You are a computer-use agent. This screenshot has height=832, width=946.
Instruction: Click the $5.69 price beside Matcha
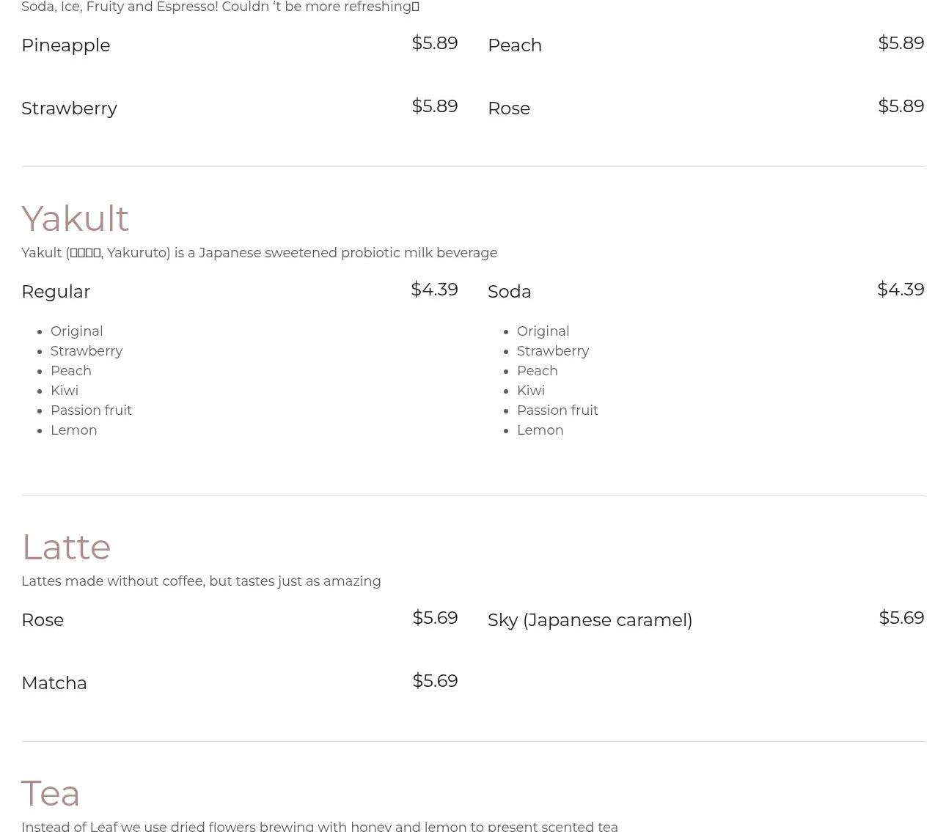pos(435,681)
